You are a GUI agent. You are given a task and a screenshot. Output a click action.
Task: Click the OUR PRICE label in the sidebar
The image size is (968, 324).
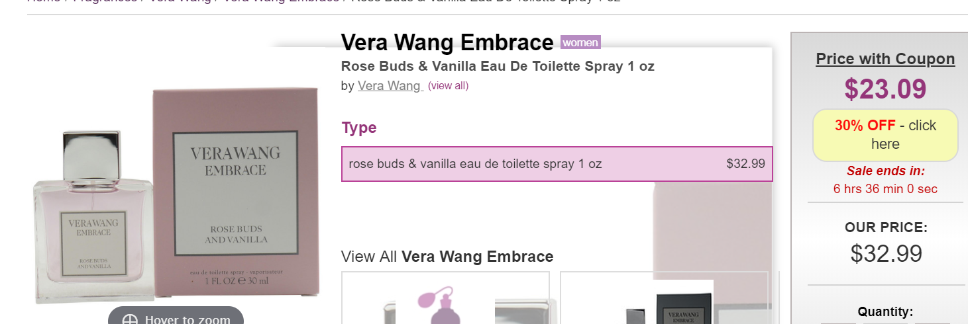(886, 227)
